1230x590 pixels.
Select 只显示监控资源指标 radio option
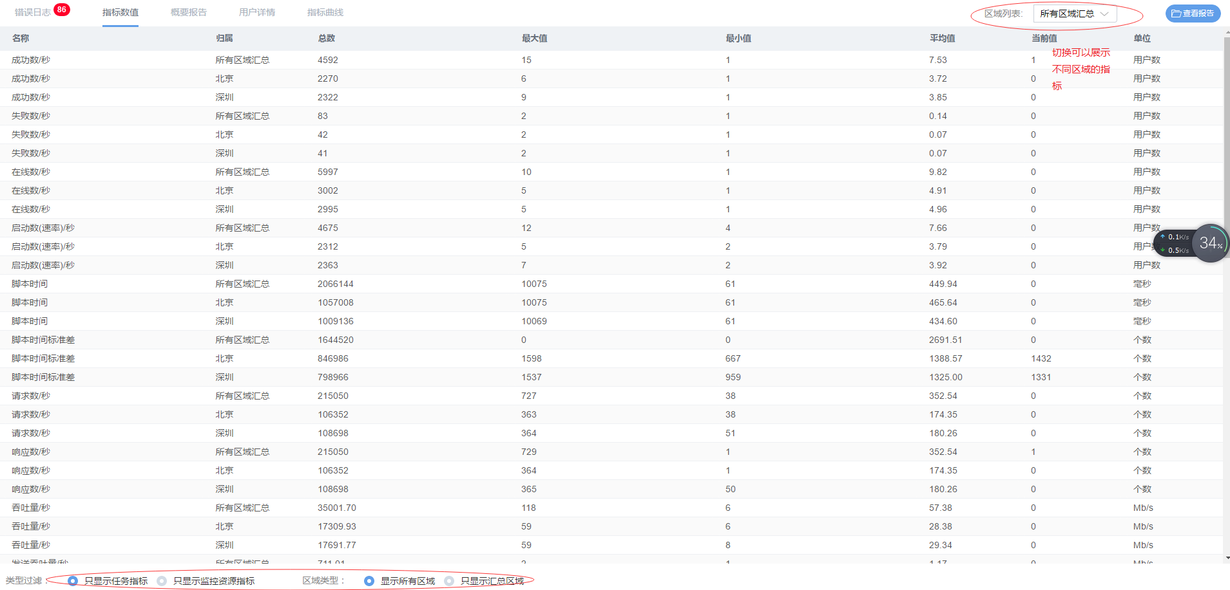162,581
